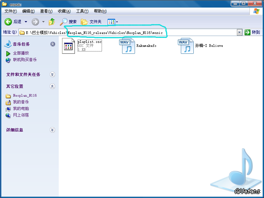The image size is (264, 198).
Task: Go to the Neoplan_N116 folder link
Action: (25, 95)
